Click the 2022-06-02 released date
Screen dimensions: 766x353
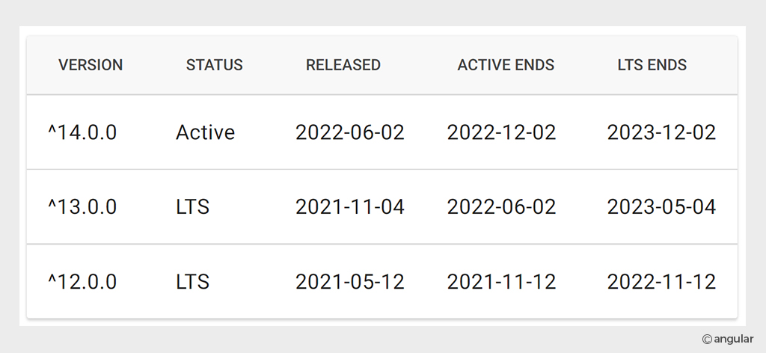click(x=350, y=132)
